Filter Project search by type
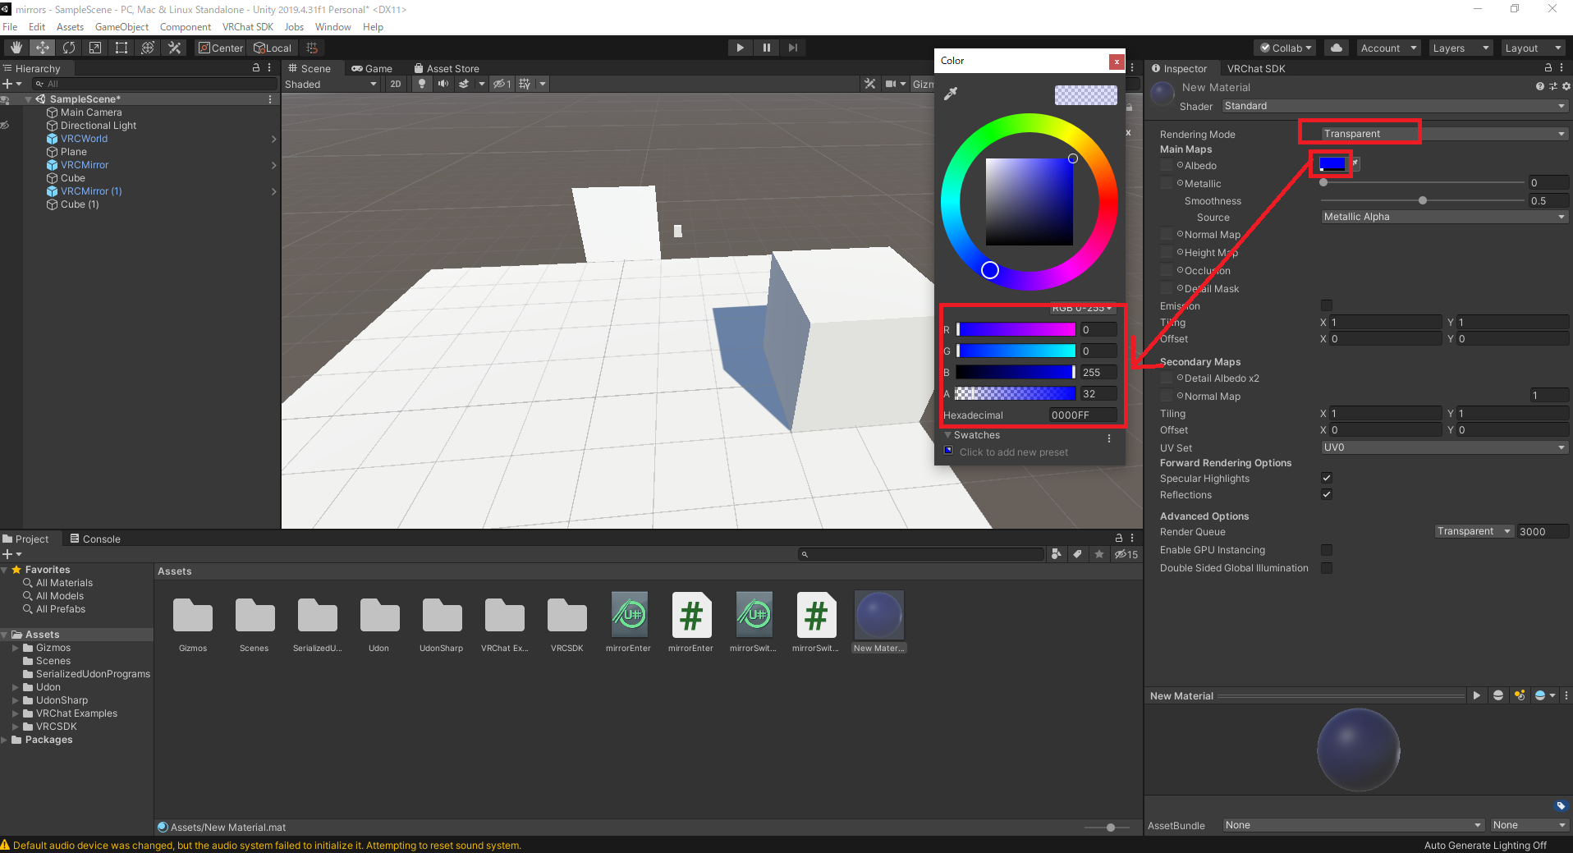 click(x=1057, y=554)
